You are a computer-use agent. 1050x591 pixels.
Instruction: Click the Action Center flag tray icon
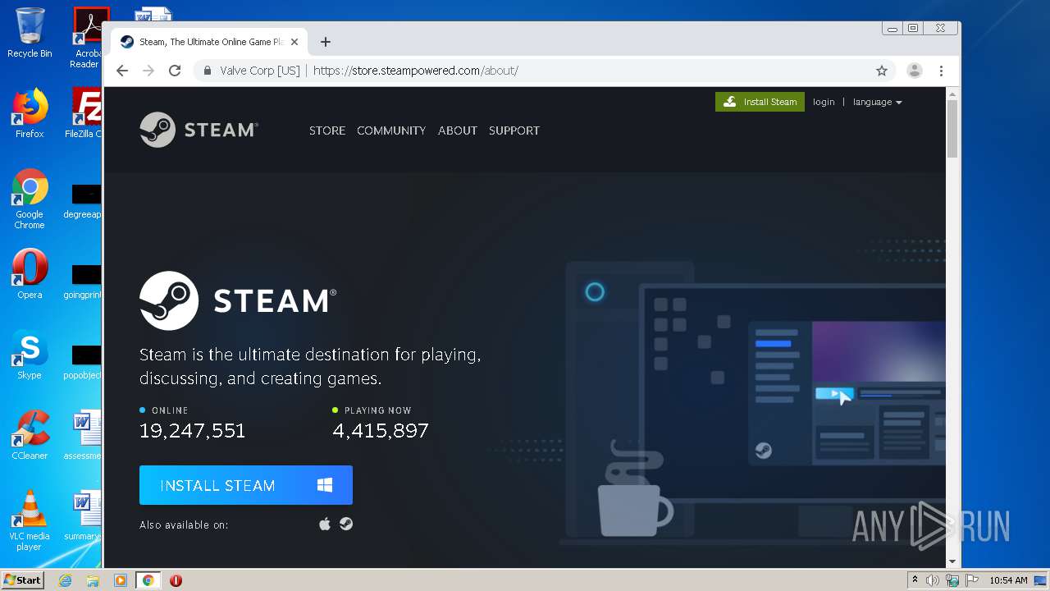(972, 580)
